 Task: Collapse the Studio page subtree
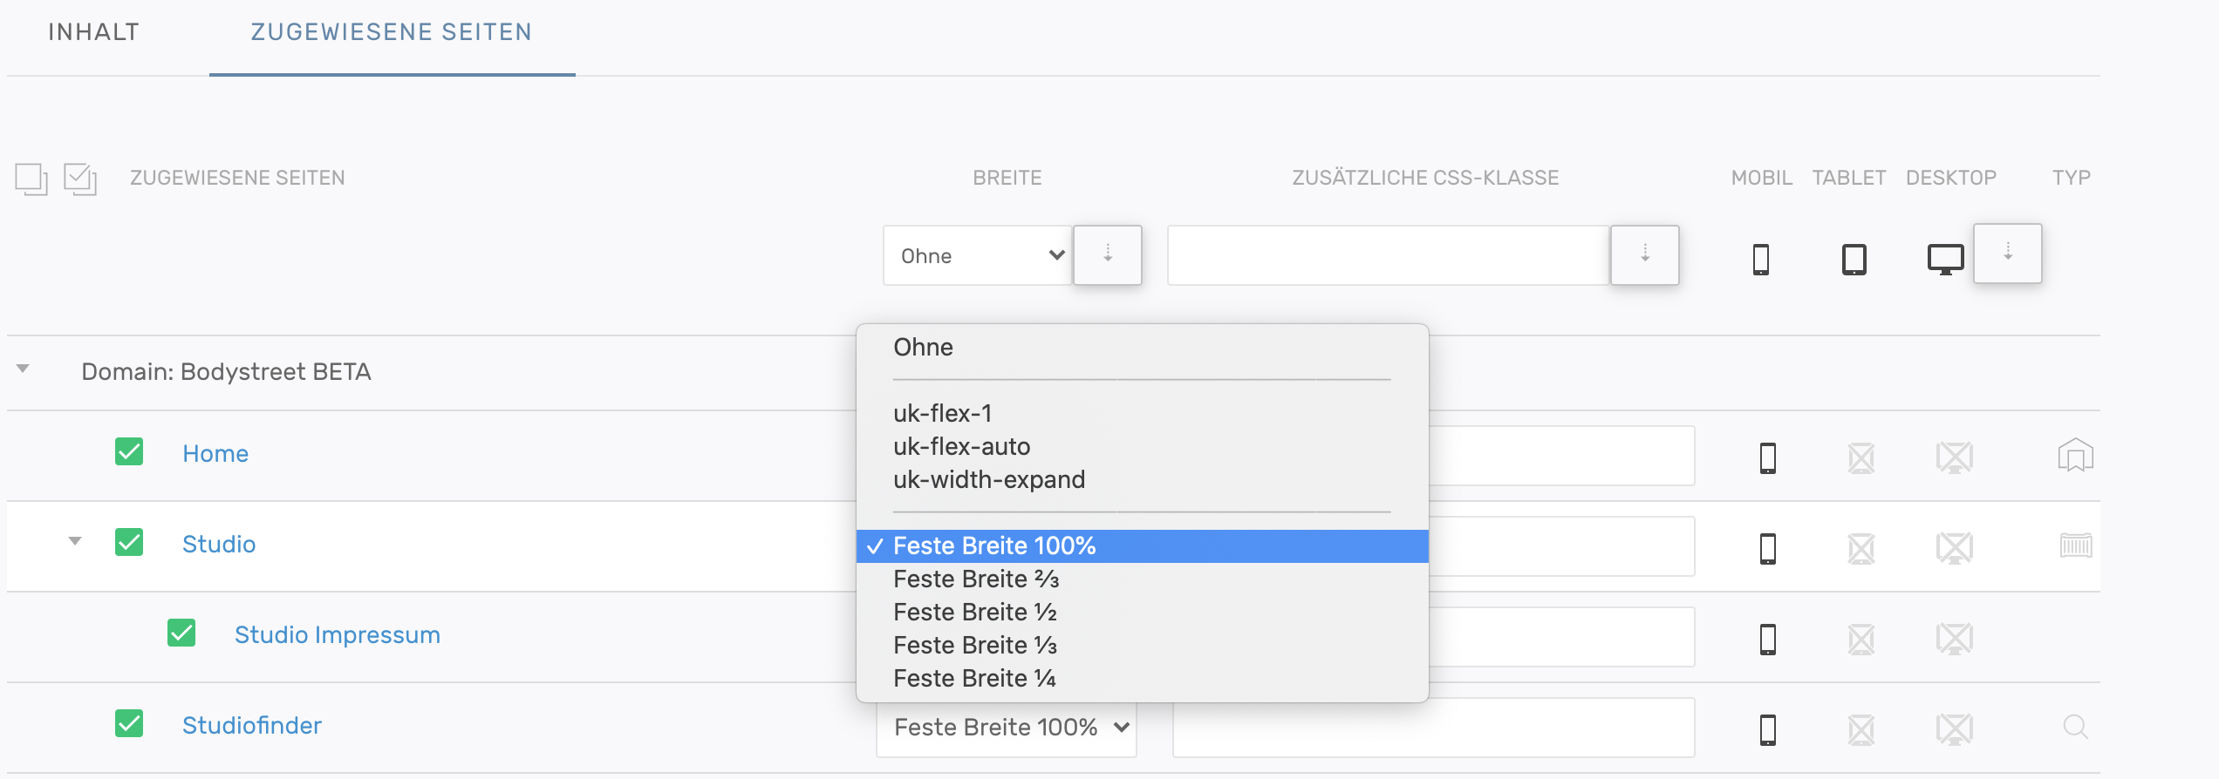click(75, 542)
